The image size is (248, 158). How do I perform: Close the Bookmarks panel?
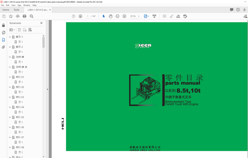42,23
